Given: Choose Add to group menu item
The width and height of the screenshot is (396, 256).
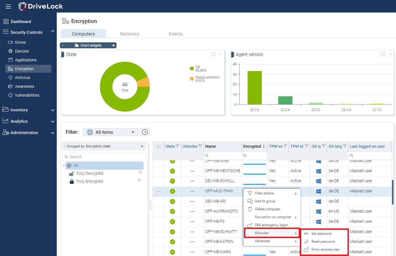Looking at the screenshot, I should 272,201.
